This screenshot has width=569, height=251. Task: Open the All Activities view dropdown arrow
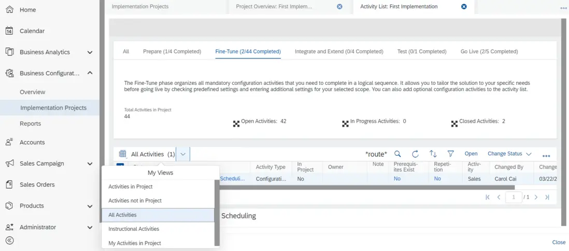[183, 154]
